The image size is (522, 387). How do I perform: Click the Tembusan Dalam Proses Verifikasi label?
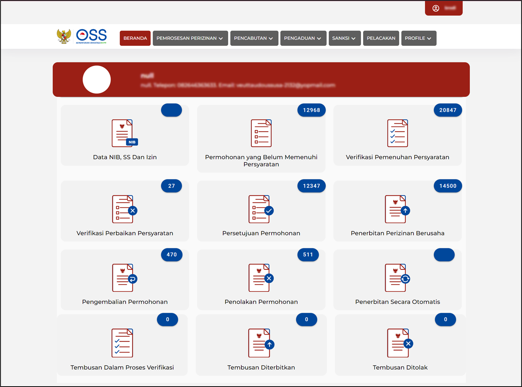coord(122,367)
